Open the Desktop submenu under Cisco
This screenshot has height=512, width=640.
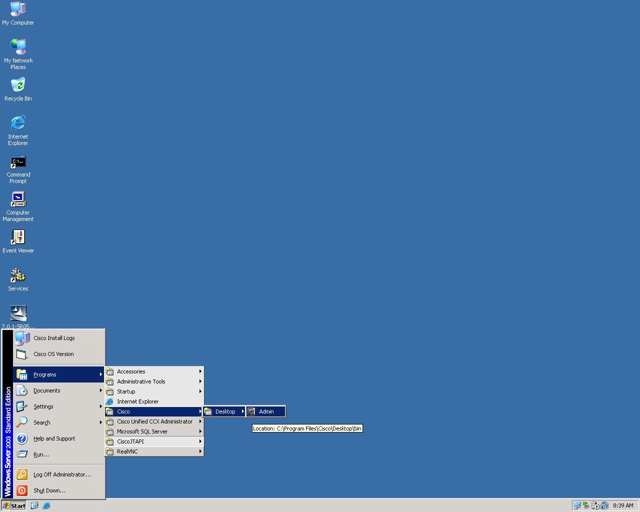[x=224, y=411]
